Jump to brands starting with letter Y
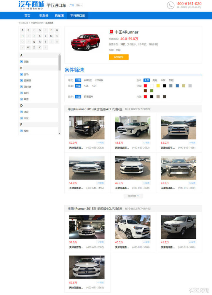This screenshot has width=212, height=295. pos(40,47)
